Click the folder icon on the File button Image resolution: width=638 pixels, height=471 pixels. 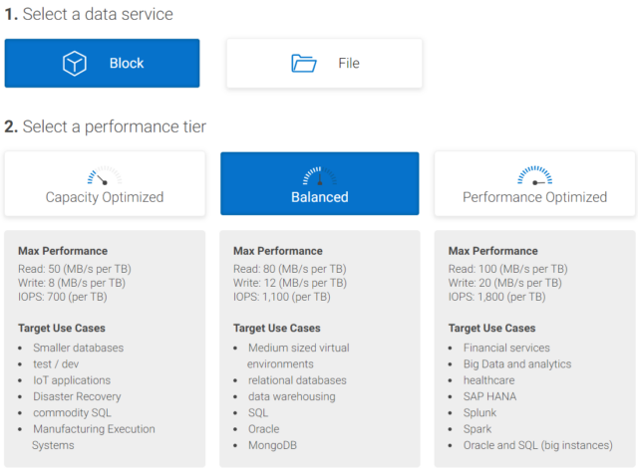pos(303,64)
